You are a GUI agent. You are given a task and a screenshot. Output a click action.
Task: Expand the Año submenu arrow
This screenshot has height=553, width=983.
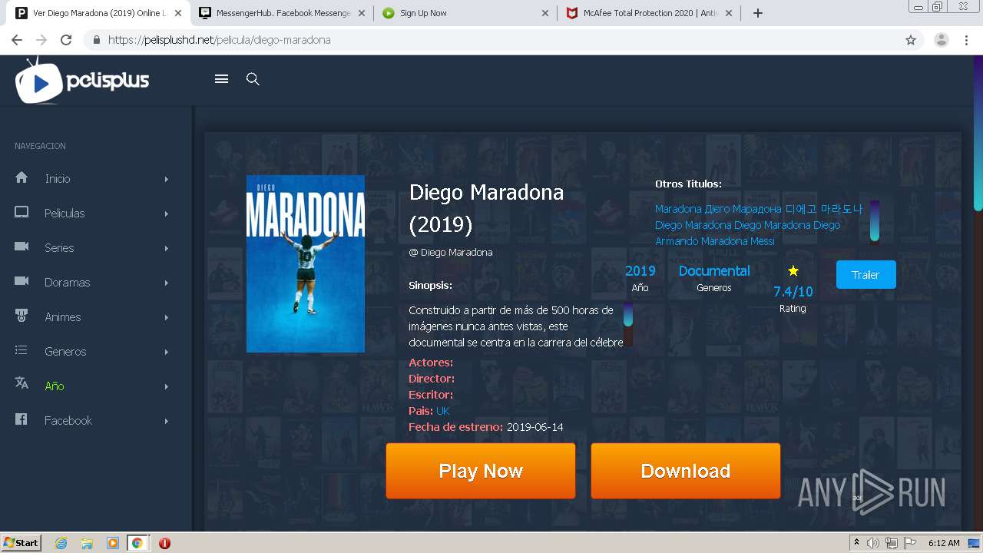click(166, 386)
